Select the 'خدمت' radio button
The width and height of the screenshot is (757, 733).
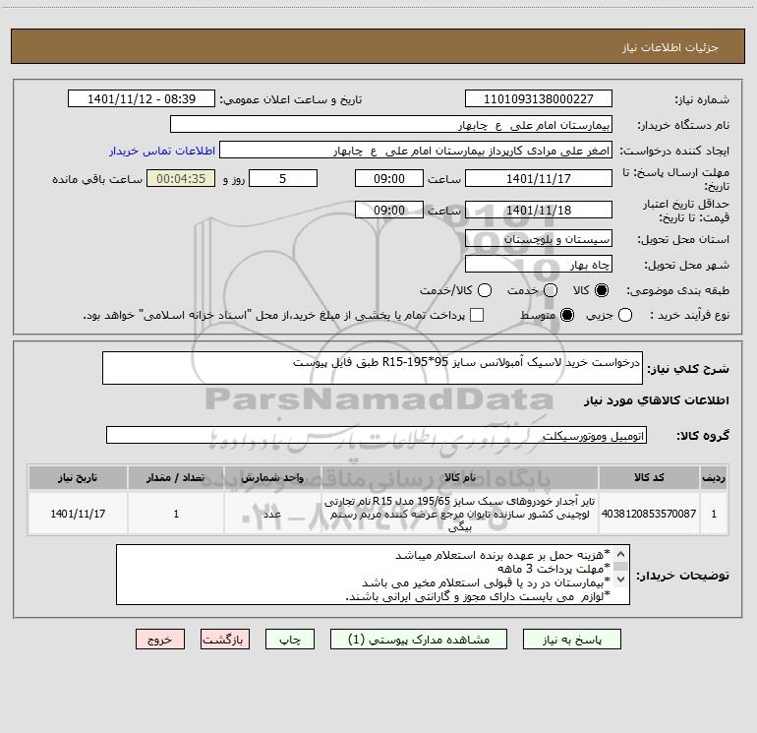pos(551,290)
